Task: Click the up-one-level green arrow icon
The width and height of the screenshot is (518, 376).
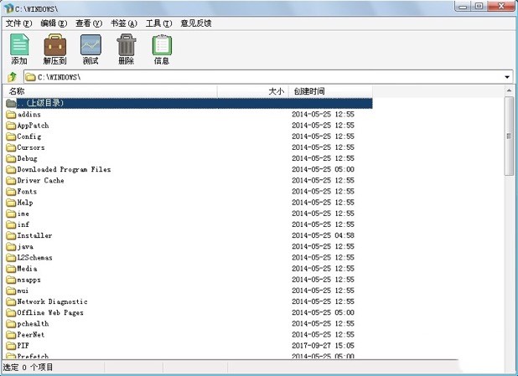Action: pyautogui.click(x=12, y=77)
